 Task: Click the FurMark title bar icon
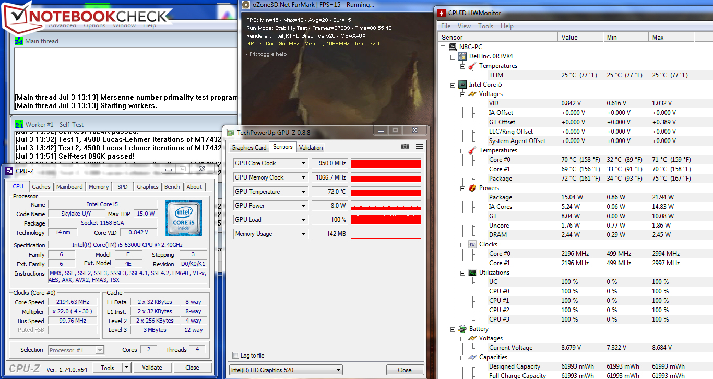(246, 5)
